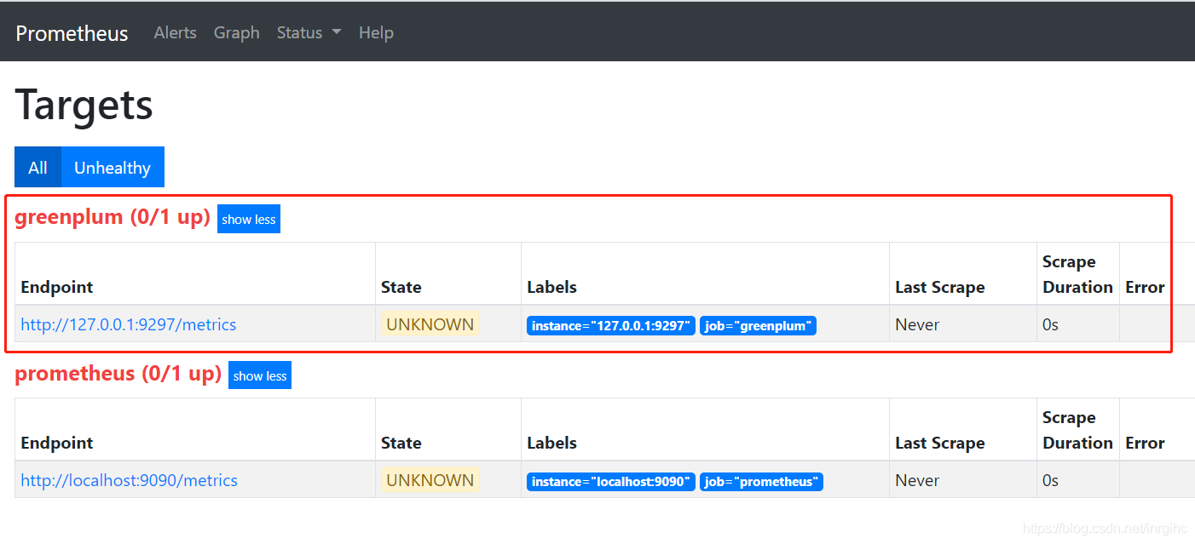
Task: Click UNKNOWN state badge for greenplum target
Action: pyautogui.click(x=430, y=324)
